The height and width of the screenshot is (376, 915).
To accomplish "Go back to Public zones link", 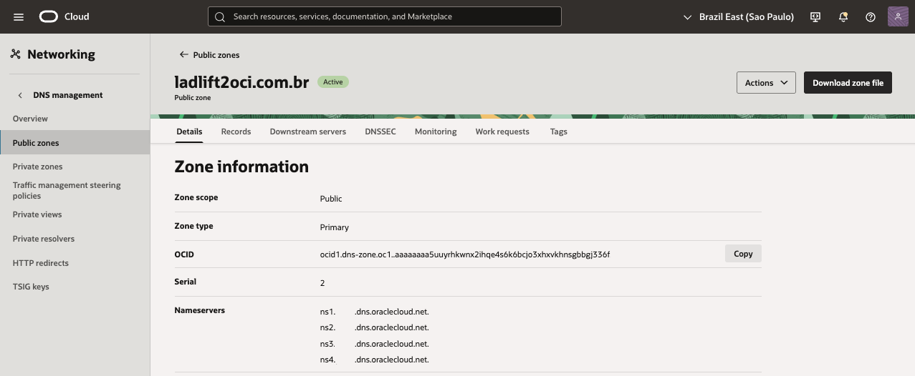I will pos(216,55).
